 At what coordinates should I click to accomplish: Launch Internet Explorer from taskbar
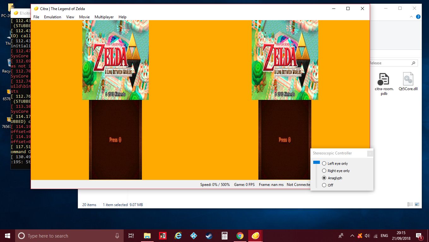tap(178, 236)
